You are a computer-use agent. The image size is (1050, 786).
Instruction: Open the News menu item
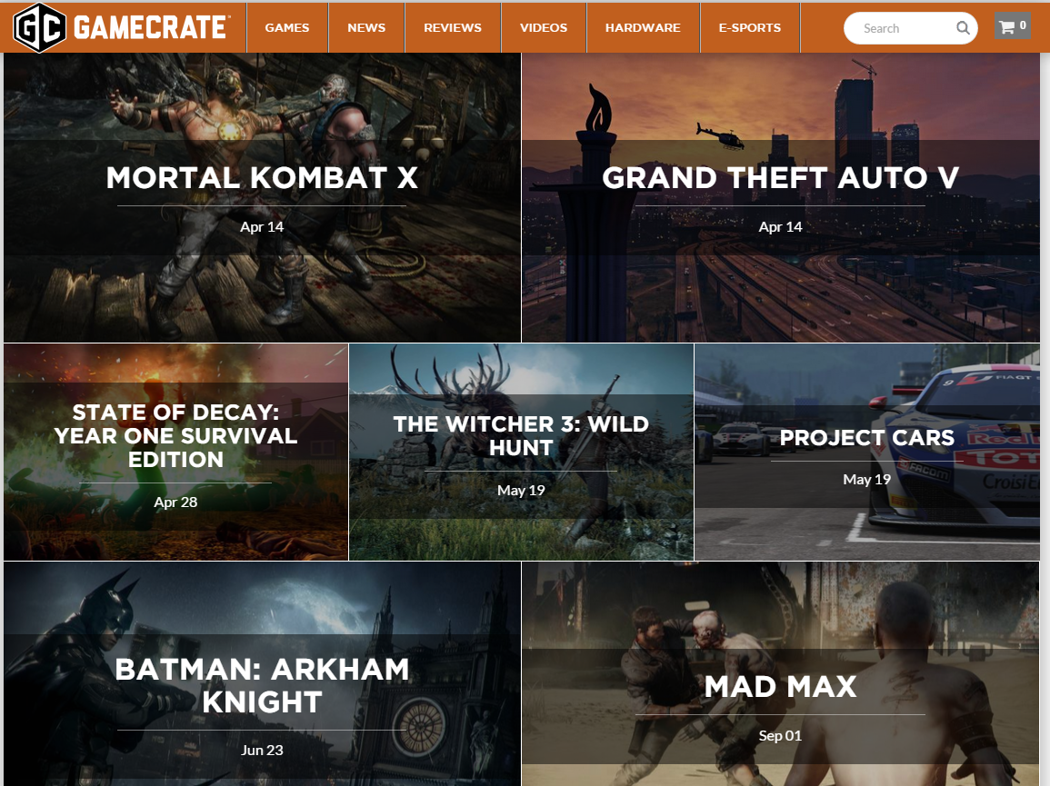tap(366, 27)
